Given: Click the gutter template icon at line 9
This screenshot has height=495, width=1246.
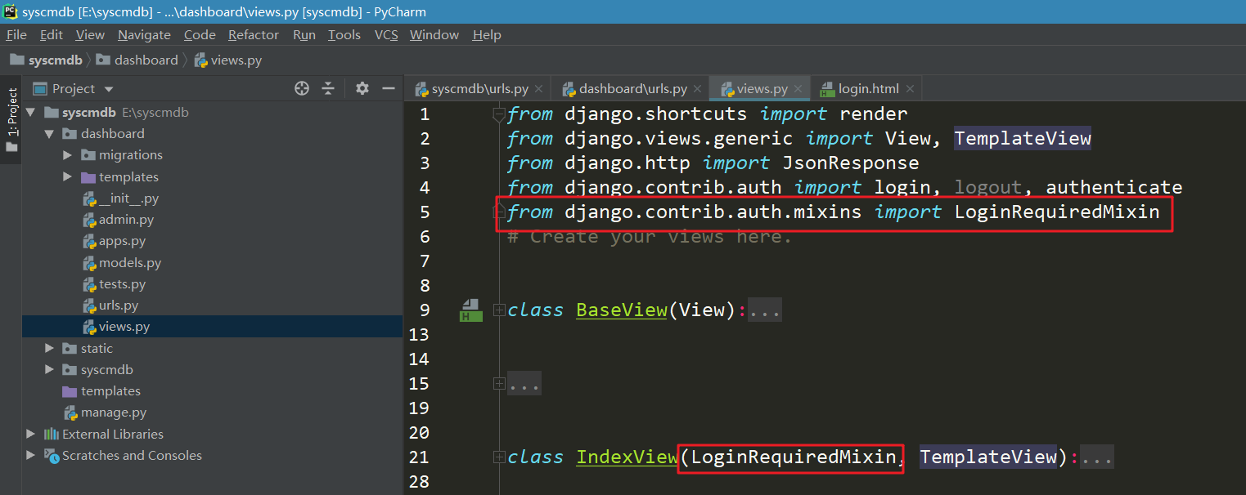Looking at the screenshot, I should click(470, 310).
